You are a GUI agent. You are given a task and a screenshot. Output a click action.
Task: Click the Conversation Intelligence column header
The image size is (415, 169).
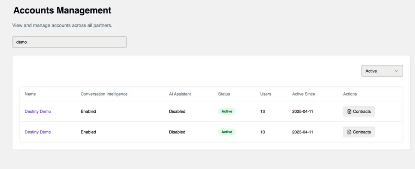pyautogui.click(x=104, y=94)
